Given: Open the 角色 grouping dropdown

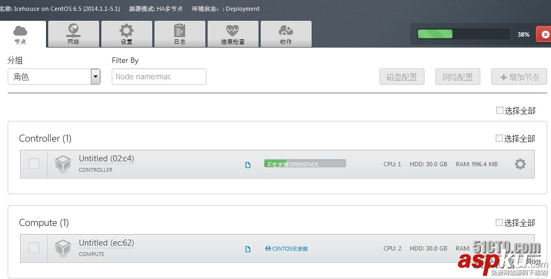Looking at the screenshot, I should pyautogui.click(x=54, y=77).
